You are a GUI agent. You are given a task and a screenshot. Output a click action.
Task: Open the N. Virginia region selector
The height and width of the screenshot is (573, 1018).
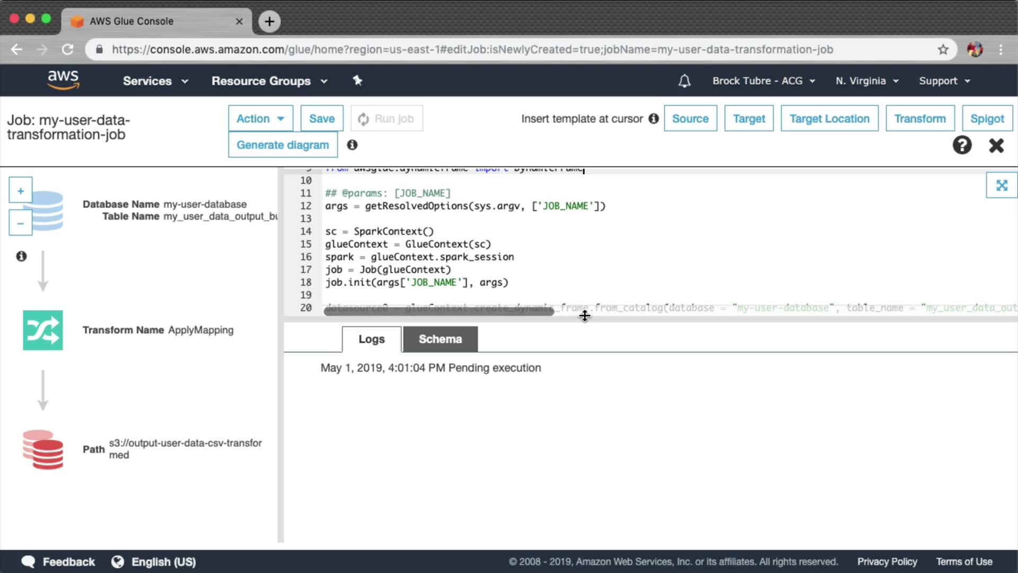click(x=867, y=81)
